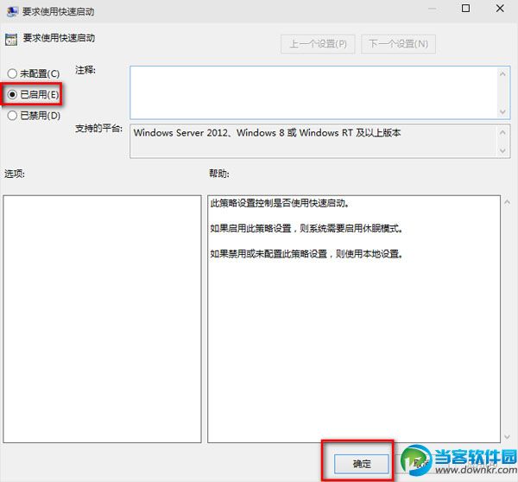Click the title bar window icon
The width and height of the screenshot is (518, 482).
tap(13, 11)
